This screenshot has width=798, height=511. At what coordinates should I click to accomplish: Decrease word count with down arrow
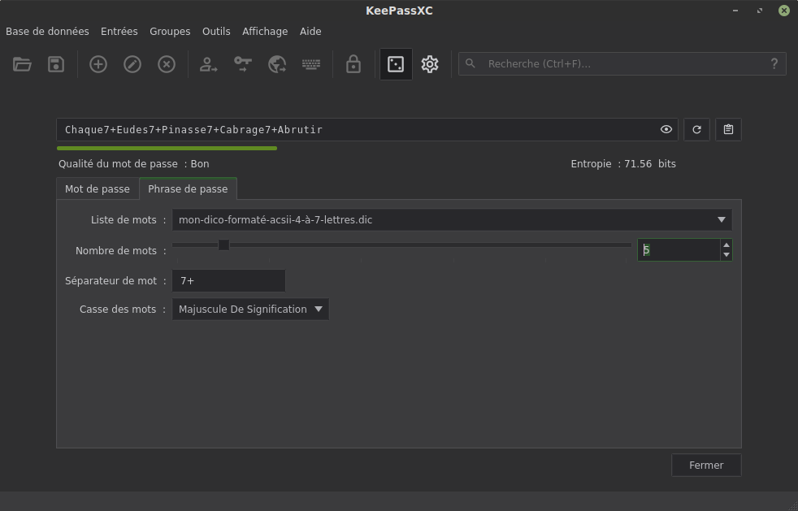726,255
